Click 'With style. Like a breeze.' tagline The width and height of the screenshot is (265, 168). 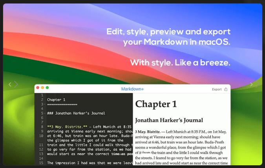tap(180, 63)
